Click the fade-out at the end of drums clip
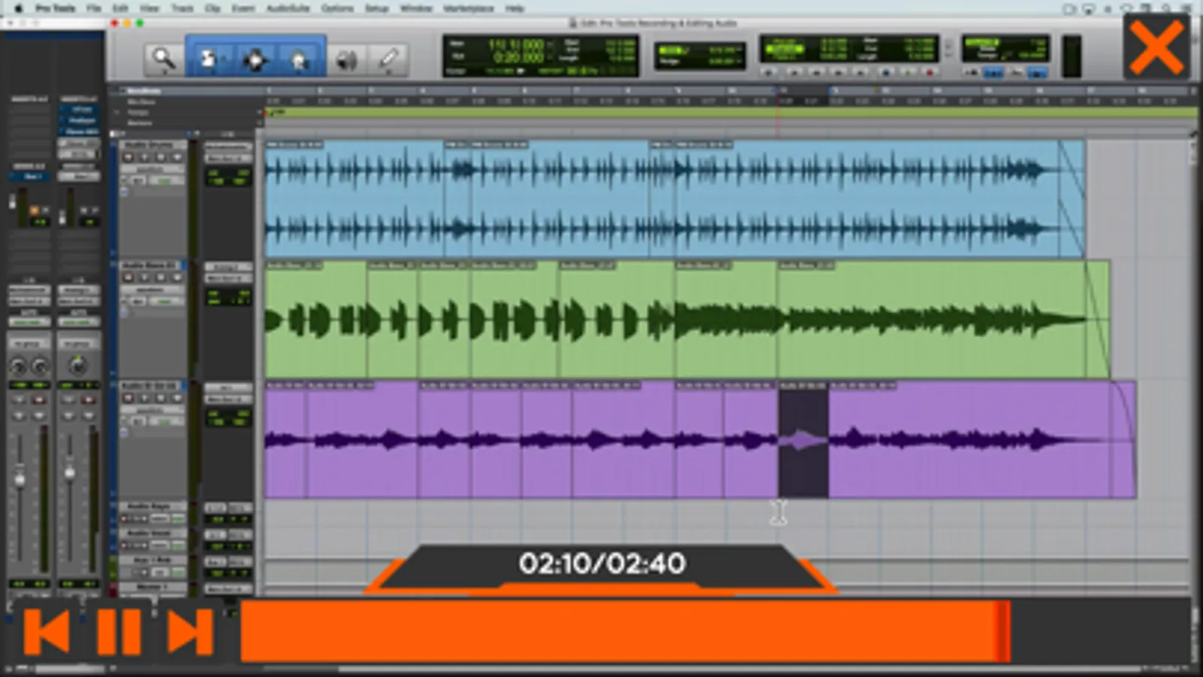Screen dimensions: 1203x677 tap(1071, 199)
